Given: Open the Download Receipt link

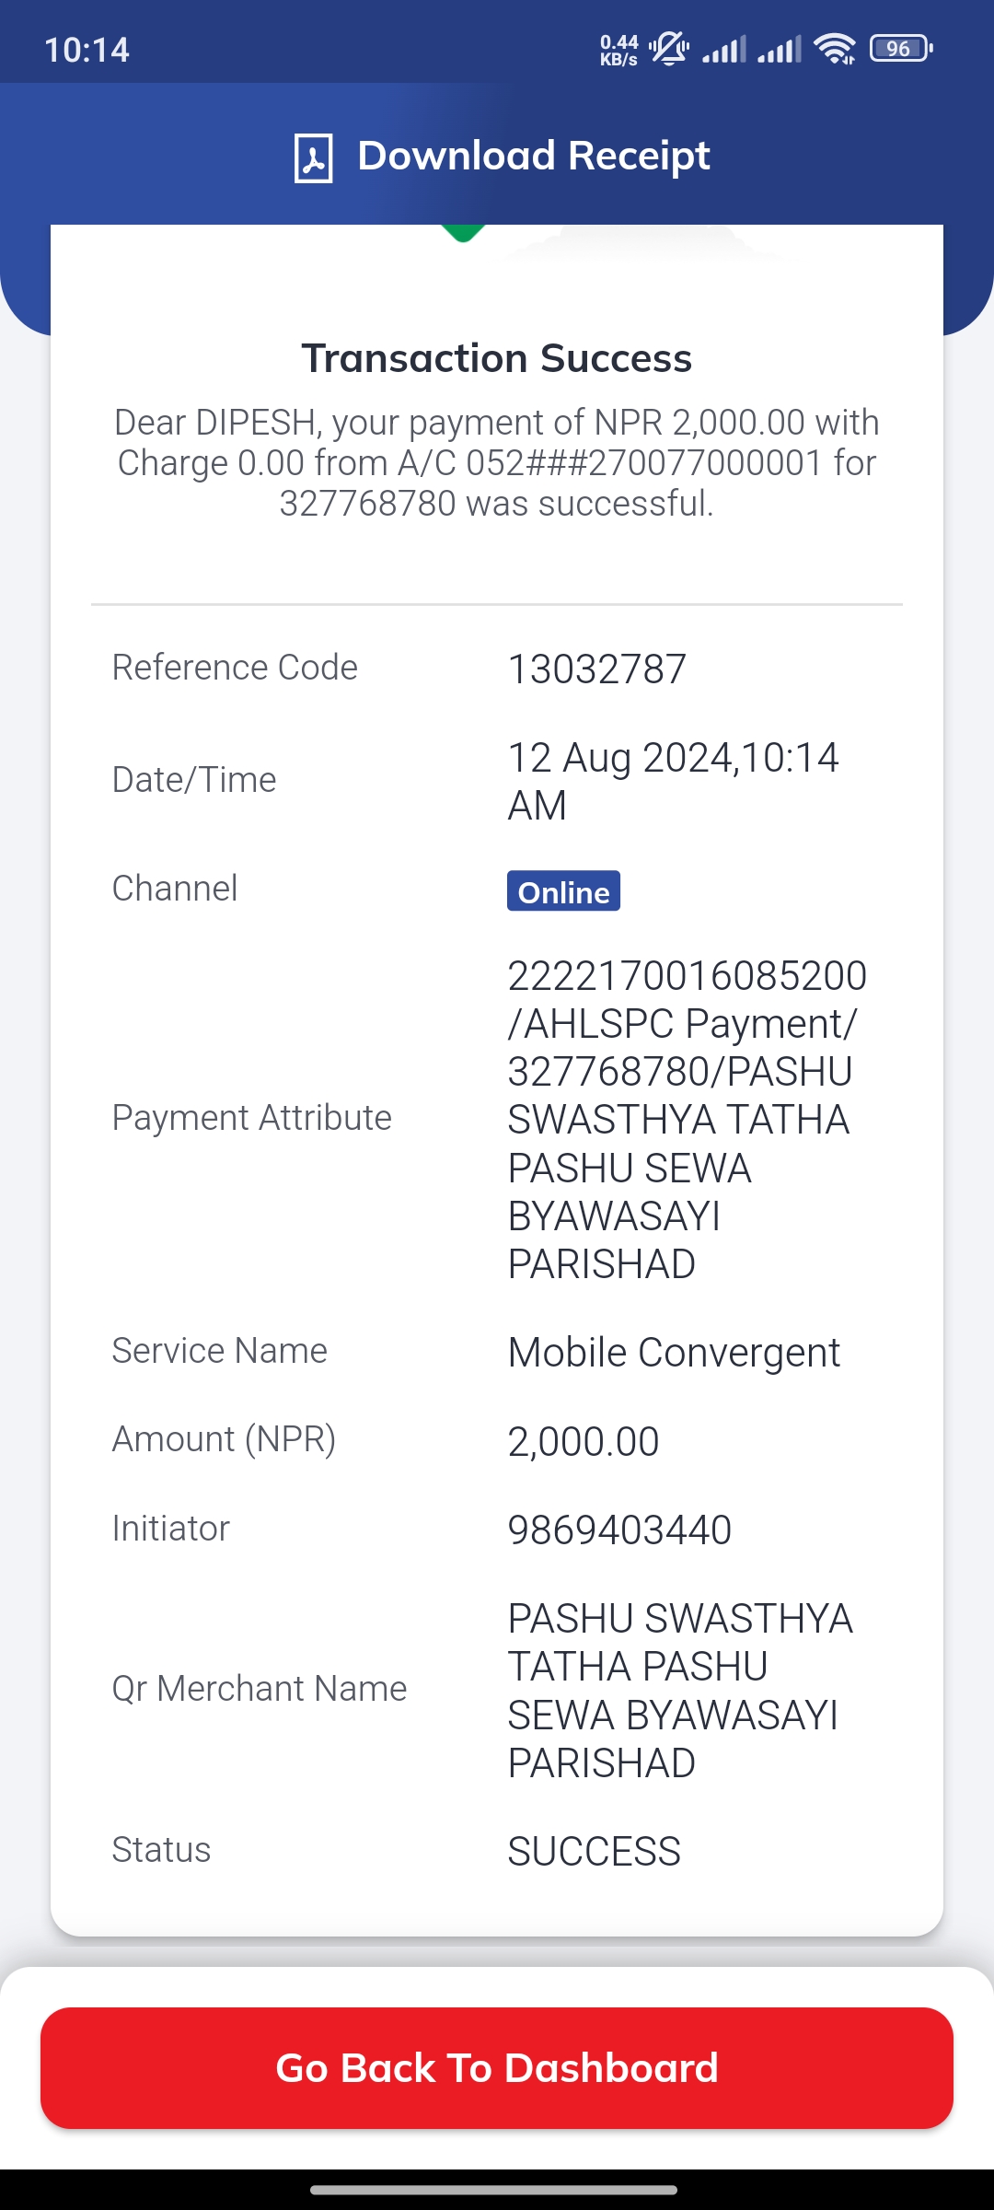Looking at the screenshot, I should pyautogui.click(x=533, y=156).
